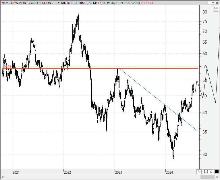
Task: Minimize the NEM chart window
Action: [210, 3]
